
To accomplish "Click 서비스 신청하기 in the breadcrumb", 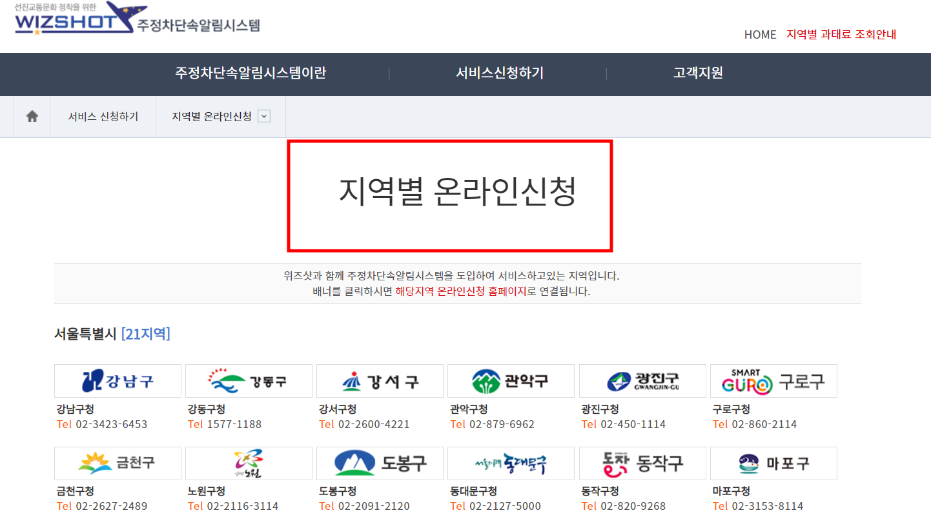I will click(x=103, y=116).
